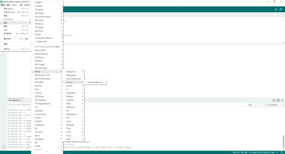The image size is (285, 154).
Task: Expand the 03.Analog examples
Action: pyautogui.click(x=47, y=13)
